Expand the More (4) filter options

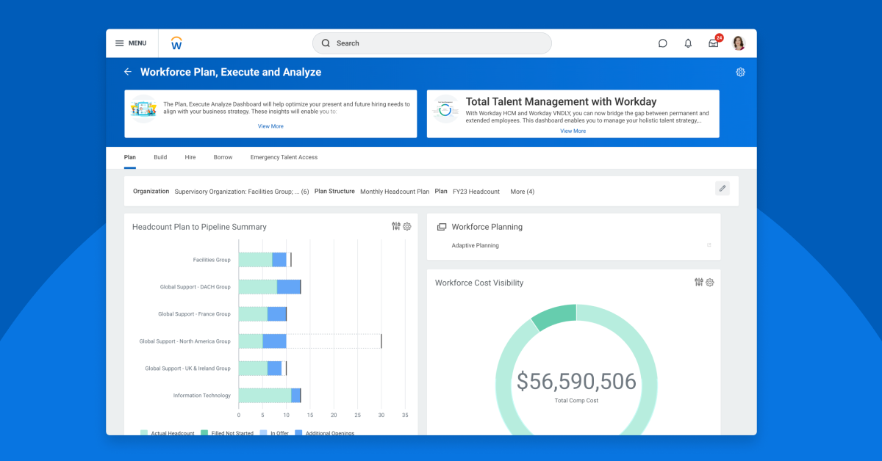click(522, 192)
